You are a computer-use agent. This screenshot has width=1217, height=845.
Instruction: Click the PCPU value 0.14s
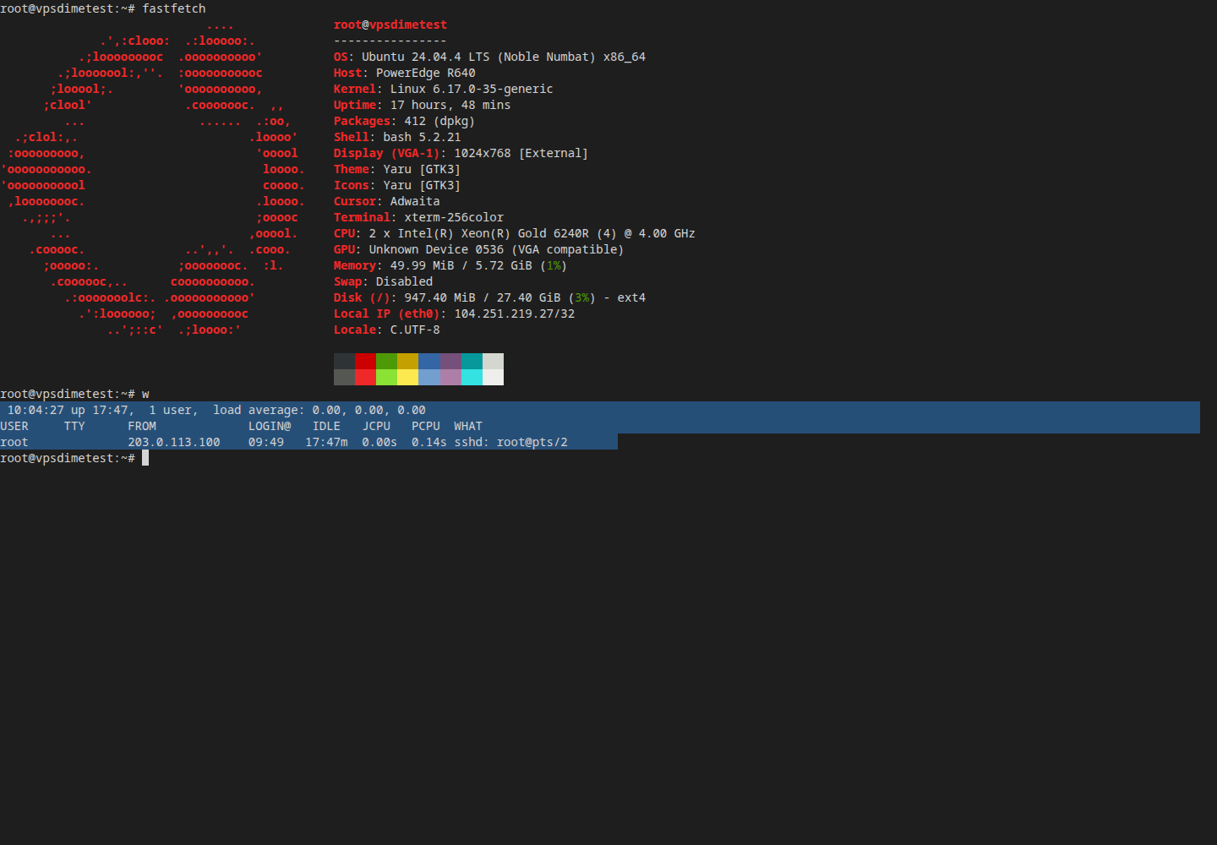point(429,442)
